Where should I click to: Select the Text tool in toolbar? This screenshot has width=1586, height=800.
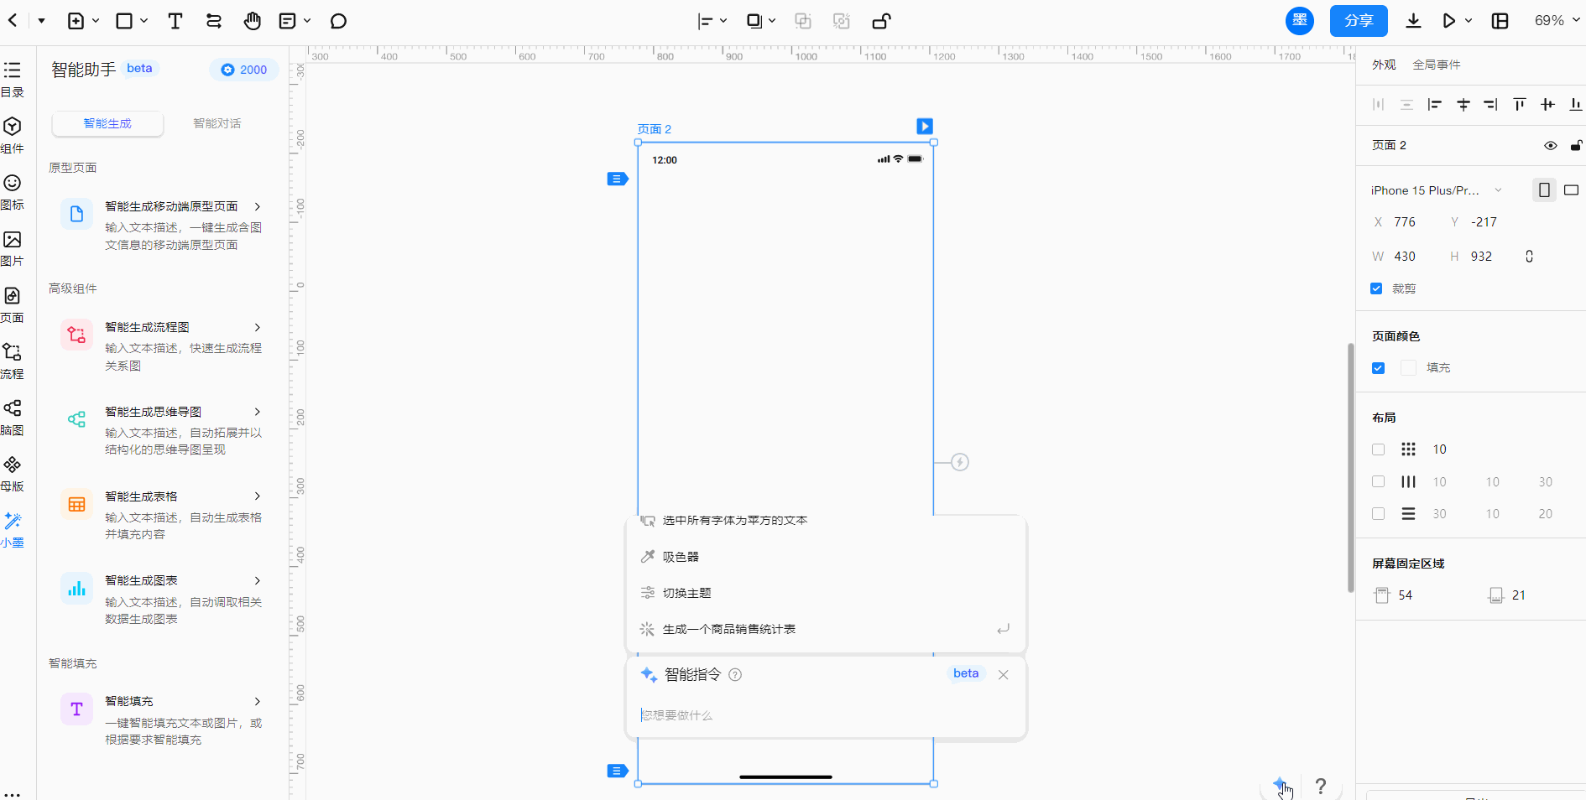point(175,21)
